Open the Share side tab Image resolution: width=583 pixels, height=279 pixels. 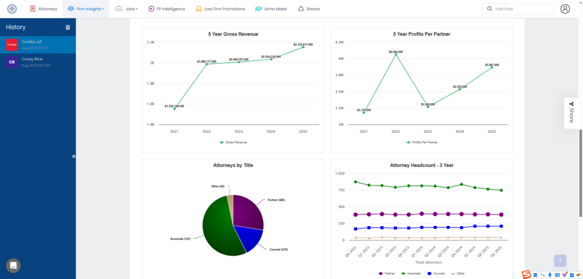[571, 113]
